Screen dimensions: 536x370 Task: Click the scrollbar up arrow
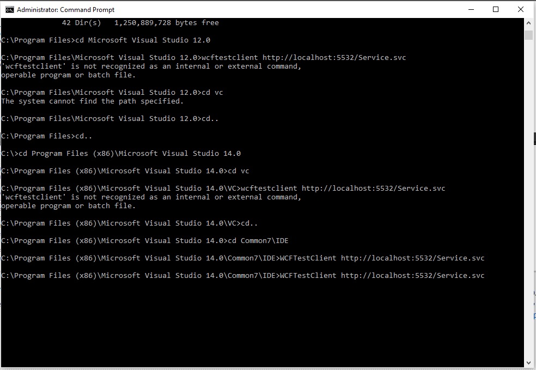[528, 22]
